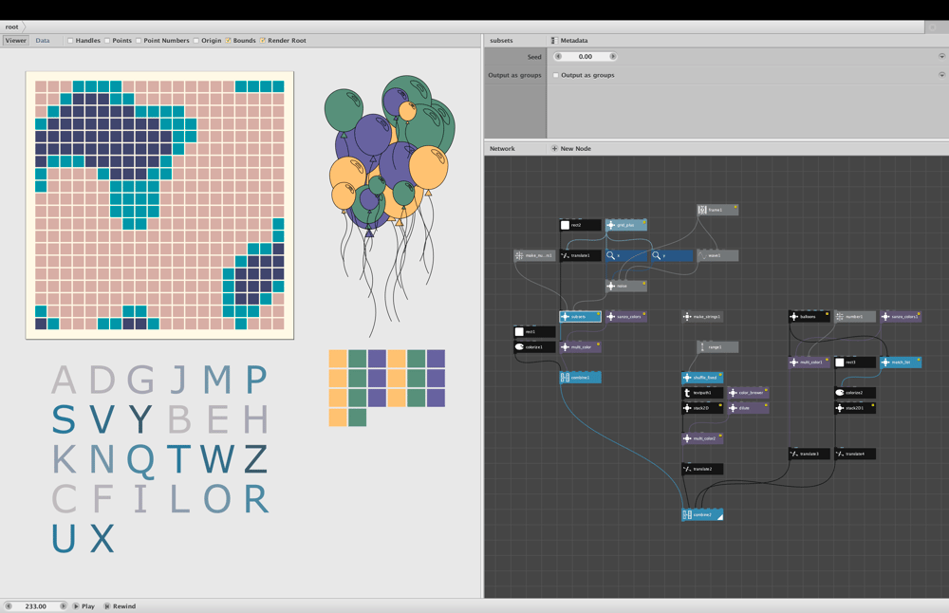949x613 pixels.
Task: Decrease Seed value with the left arrow
Action: tap(558, 56)
